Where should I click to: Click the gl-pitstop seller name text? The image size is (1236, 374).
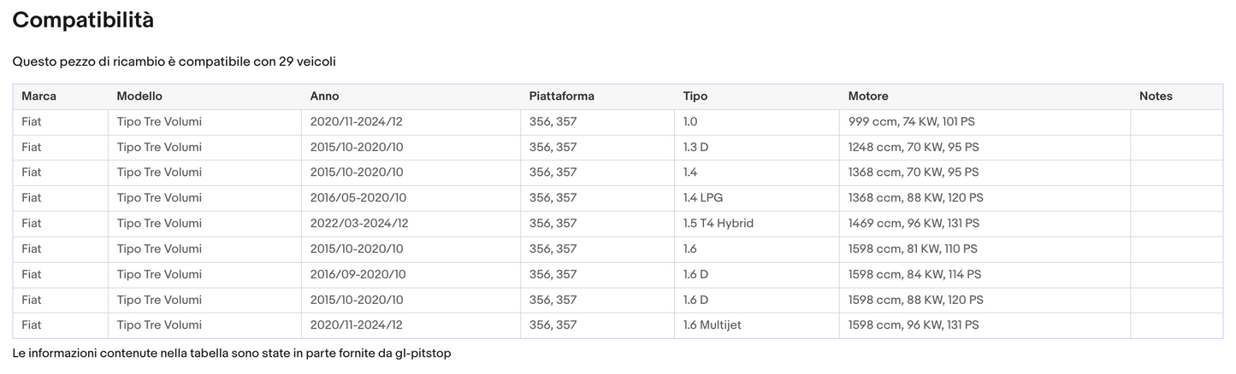click(423, 354)
